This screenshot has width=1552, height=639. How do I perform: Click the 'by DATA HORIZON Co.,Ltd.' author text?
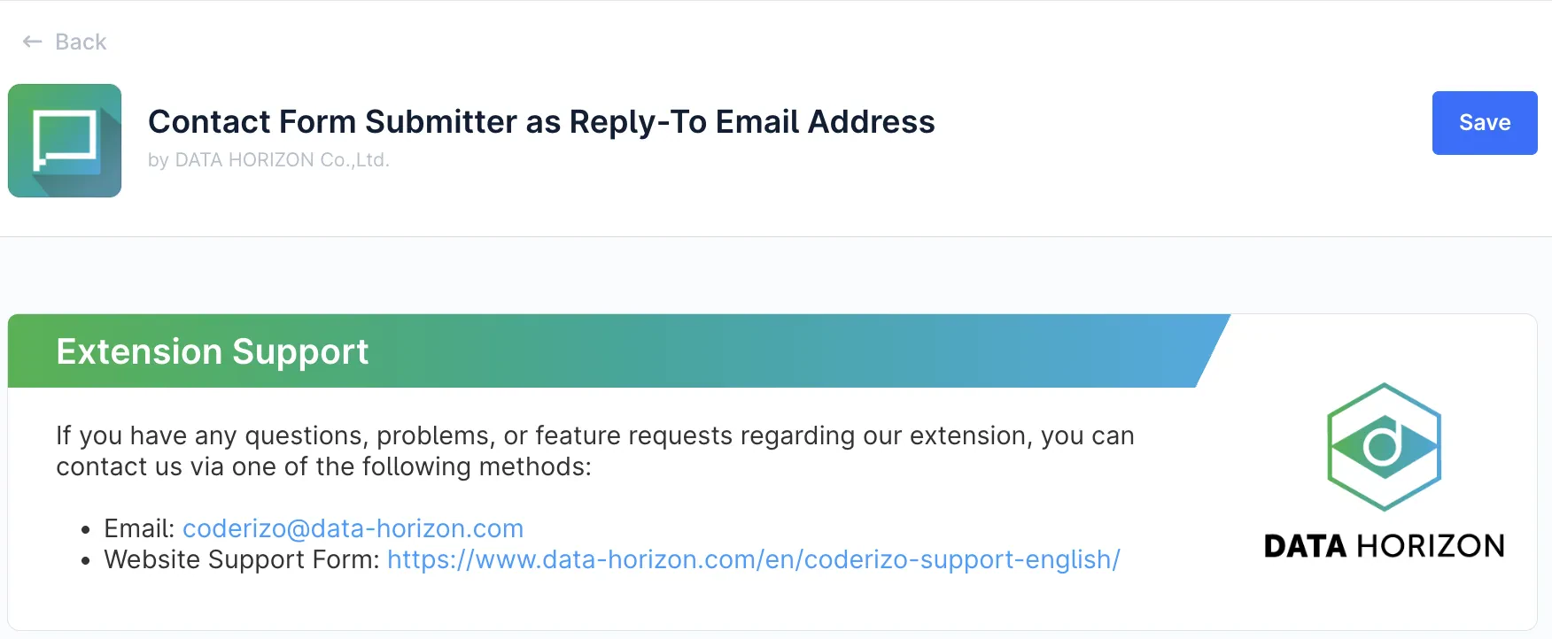pyautogui.click(x=268, y=160)
